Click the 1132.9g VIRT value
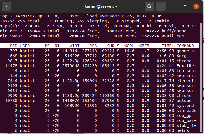The image size is (204, 134). (71, 61)
